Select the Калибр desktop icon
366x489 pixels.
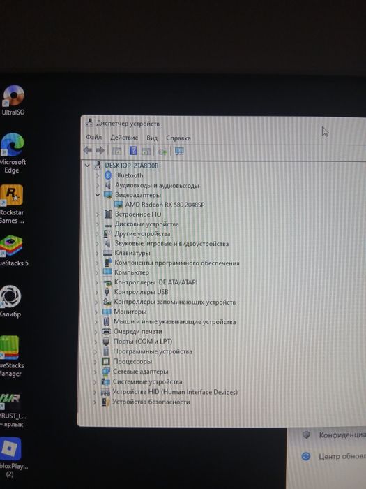click(x=10, y=301)
